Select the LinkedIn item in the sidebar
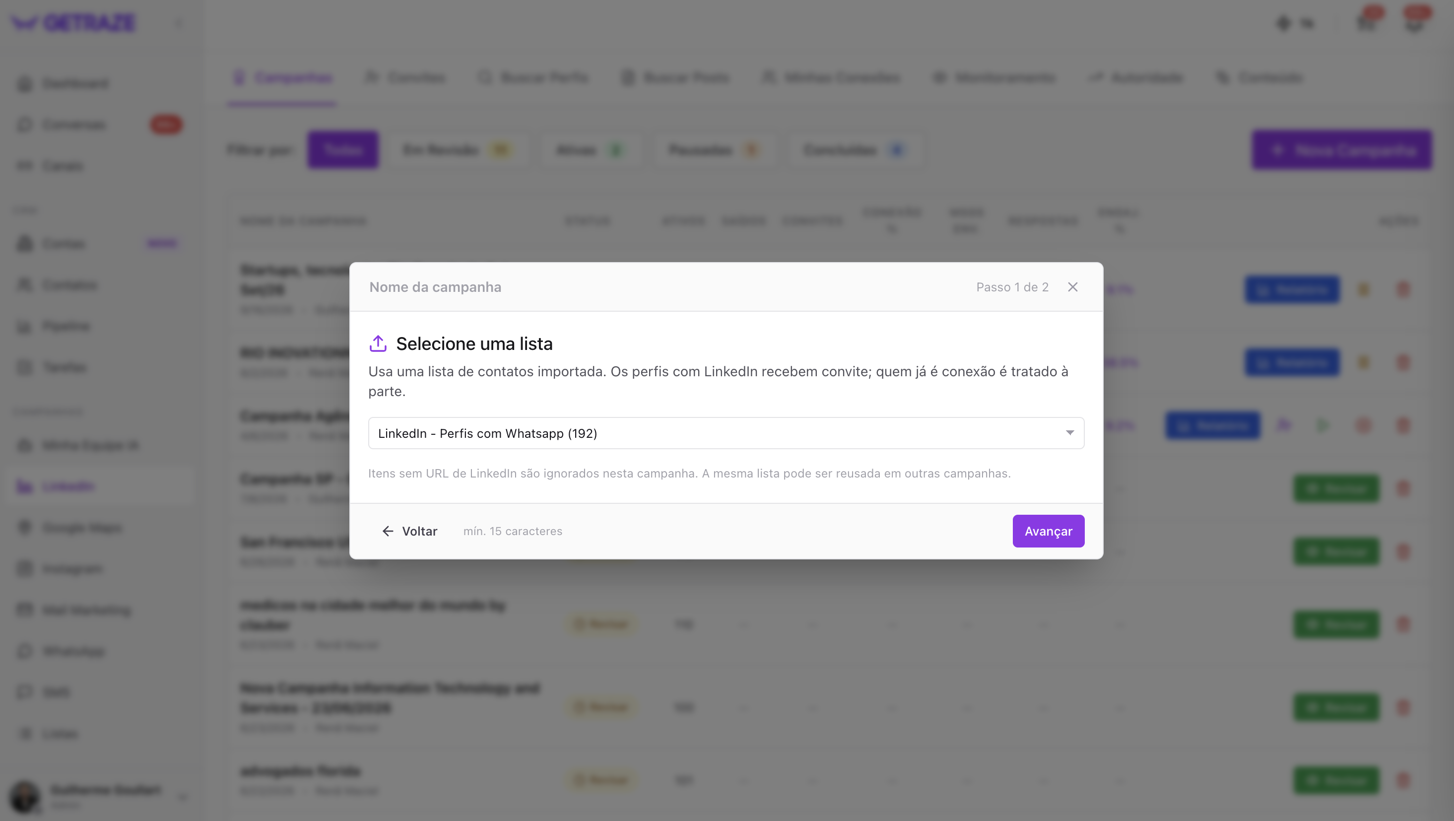Viewport: 1454px width, 821px height. coord(99,486)
